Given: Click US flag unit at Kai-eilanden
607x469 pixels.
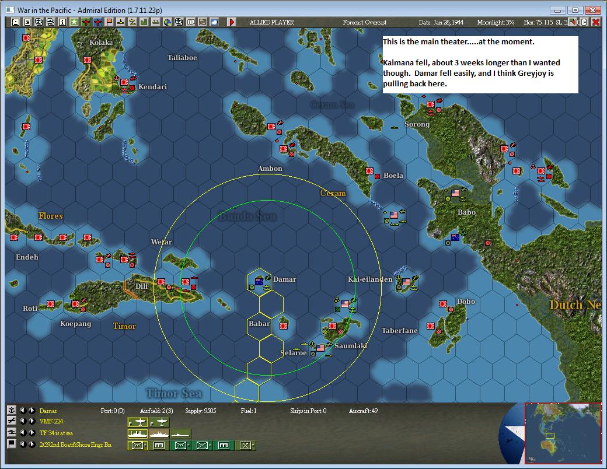Looking at the screenshot, I should 406,281.
